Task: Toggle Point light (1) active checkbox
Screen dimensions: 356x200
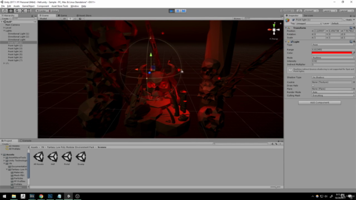Action: (293, 20)
